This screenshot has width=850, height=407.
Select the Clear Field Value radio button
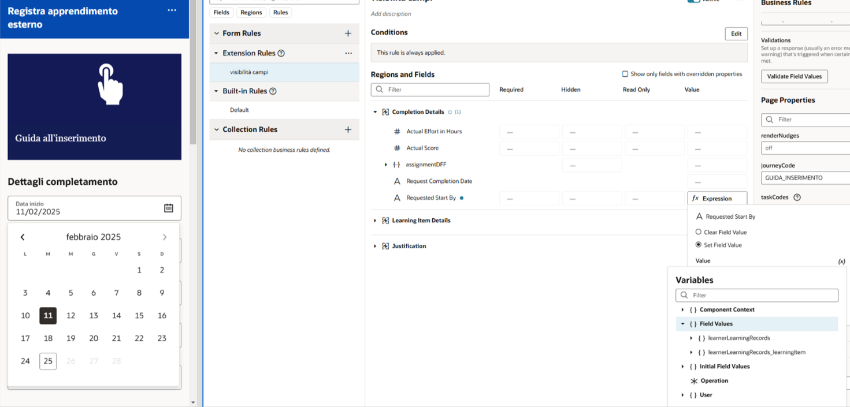(699, 232)
